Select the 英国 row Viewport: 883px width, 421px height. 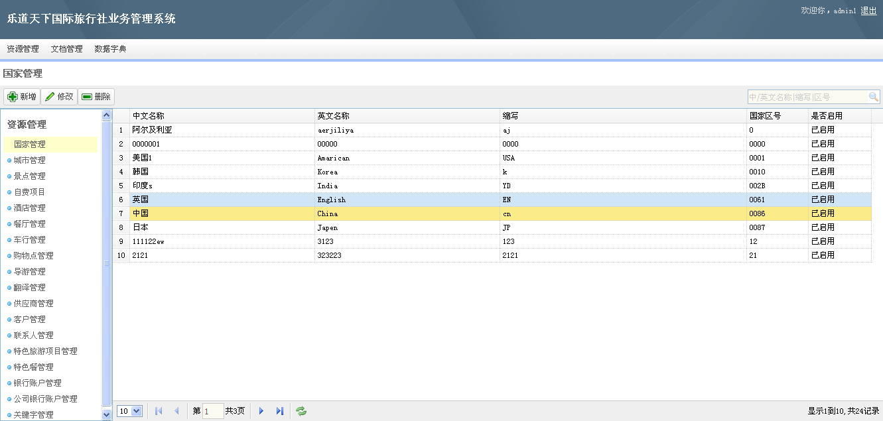pos(492,200)
